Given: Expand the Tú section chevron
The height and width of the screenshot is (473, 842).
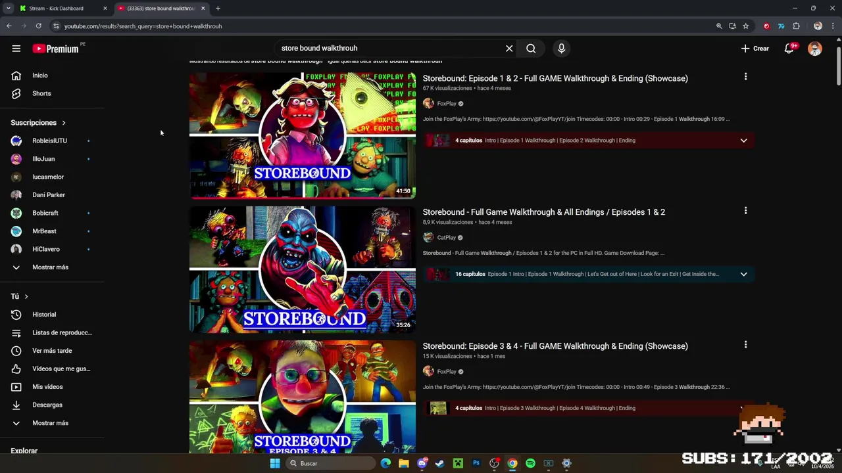Looking at the screenshot, I should point(26,297).
